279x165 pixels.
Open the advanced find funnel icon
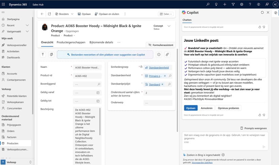233,4
